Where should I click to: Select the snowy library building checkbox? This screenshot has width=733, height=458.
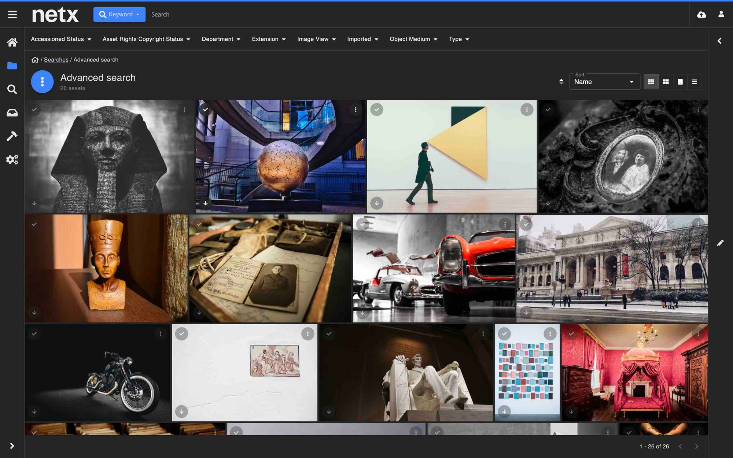click(526, 224)
